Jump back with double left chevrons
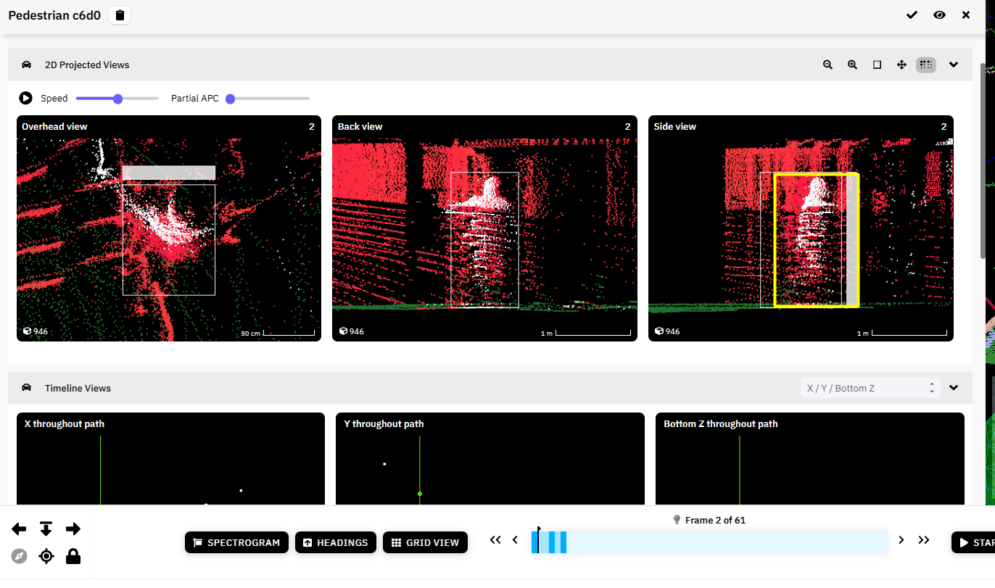Image resolution: width=995 pixels, height=588 pixels. 495,539
